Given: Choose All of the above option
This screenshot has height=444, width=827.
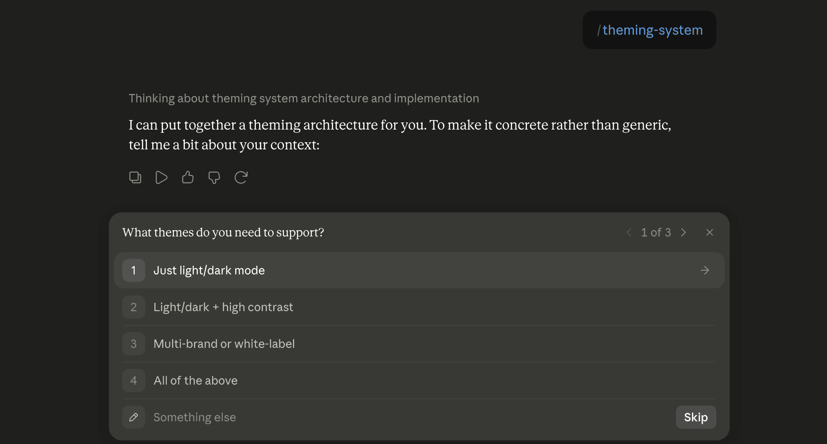Looking at the screenshot, I should (419, 380).
